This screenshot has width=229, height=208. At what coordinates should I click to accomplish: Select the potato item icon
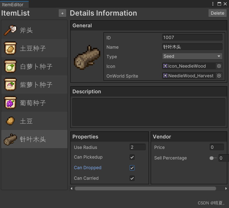(10, 121)
